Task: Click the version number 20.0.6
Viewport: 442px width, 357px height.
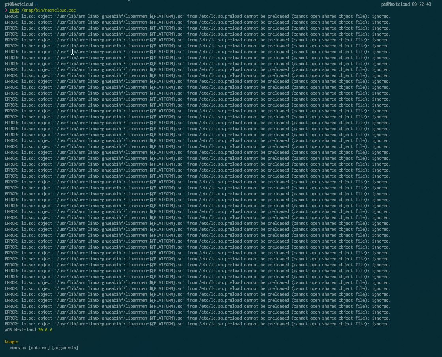Action: point(45,330)
